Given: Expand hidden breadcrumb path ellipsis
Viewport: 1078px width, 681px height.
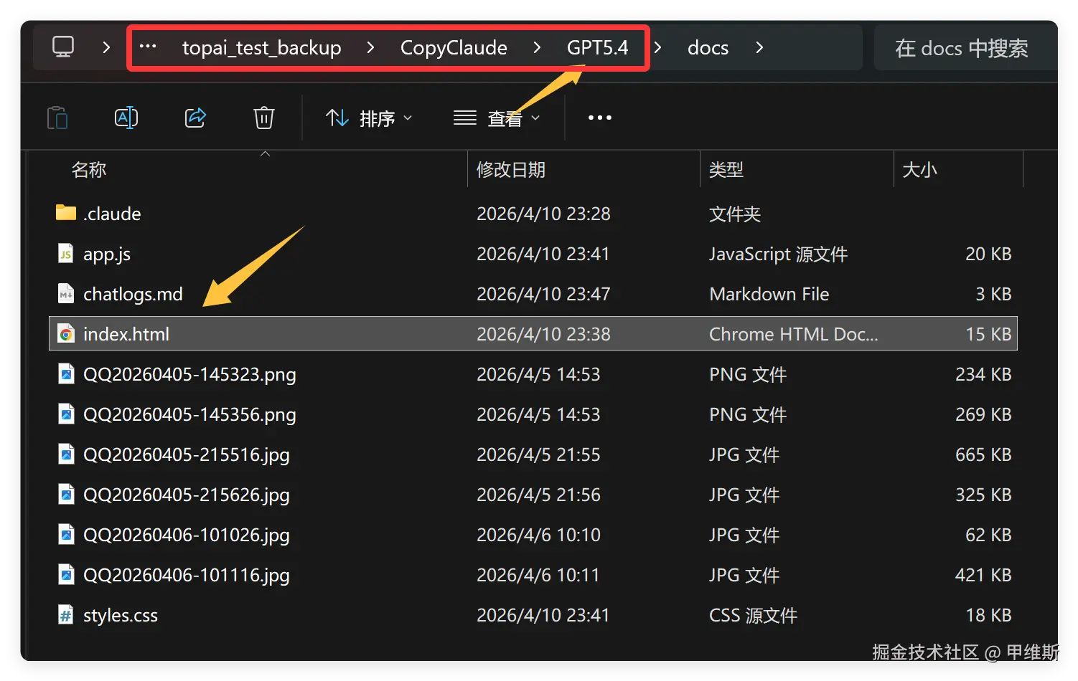Looking at the screenshot, I should point(148,47).
